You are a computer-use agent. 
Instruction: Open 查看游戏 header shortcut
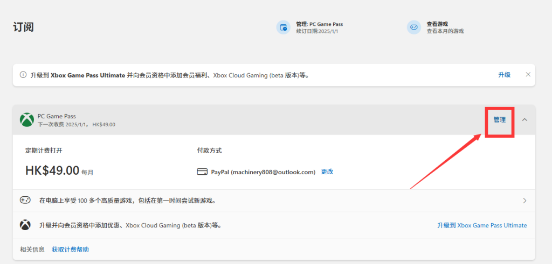(x=437, y=24)
